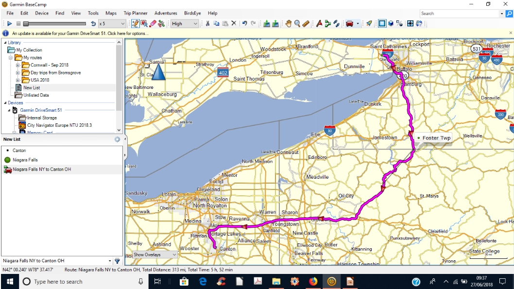Select the Hand pan tool

(289, 23)
